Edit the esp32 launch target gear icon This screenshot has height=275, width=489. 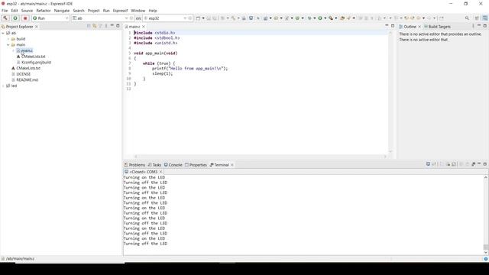(x=190, y=18)
